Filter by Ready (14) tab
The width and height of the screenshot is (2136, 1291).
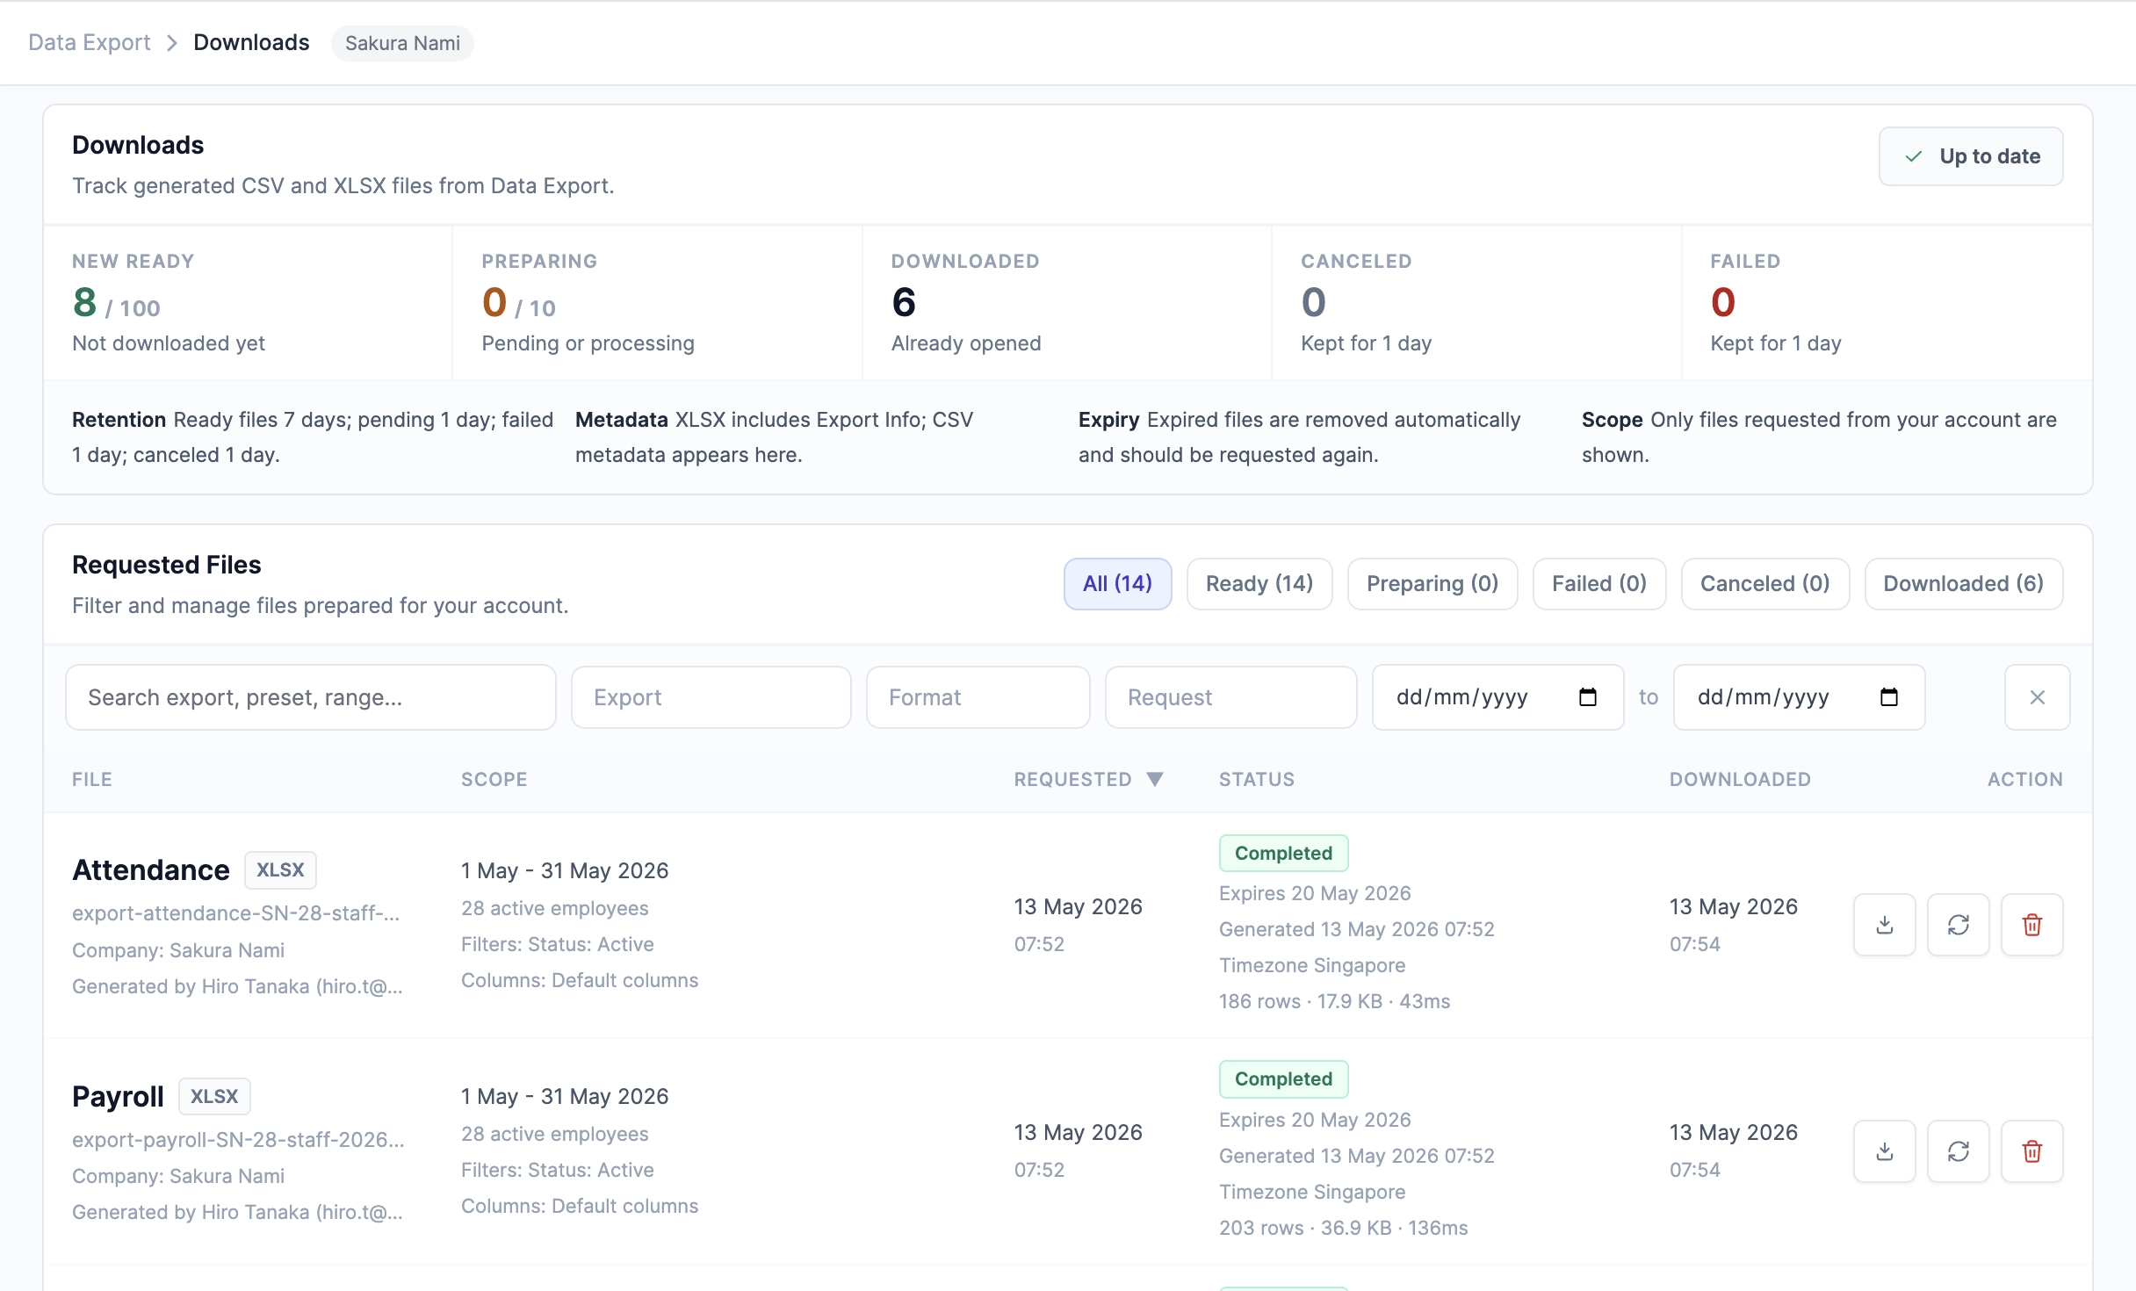1259,584
